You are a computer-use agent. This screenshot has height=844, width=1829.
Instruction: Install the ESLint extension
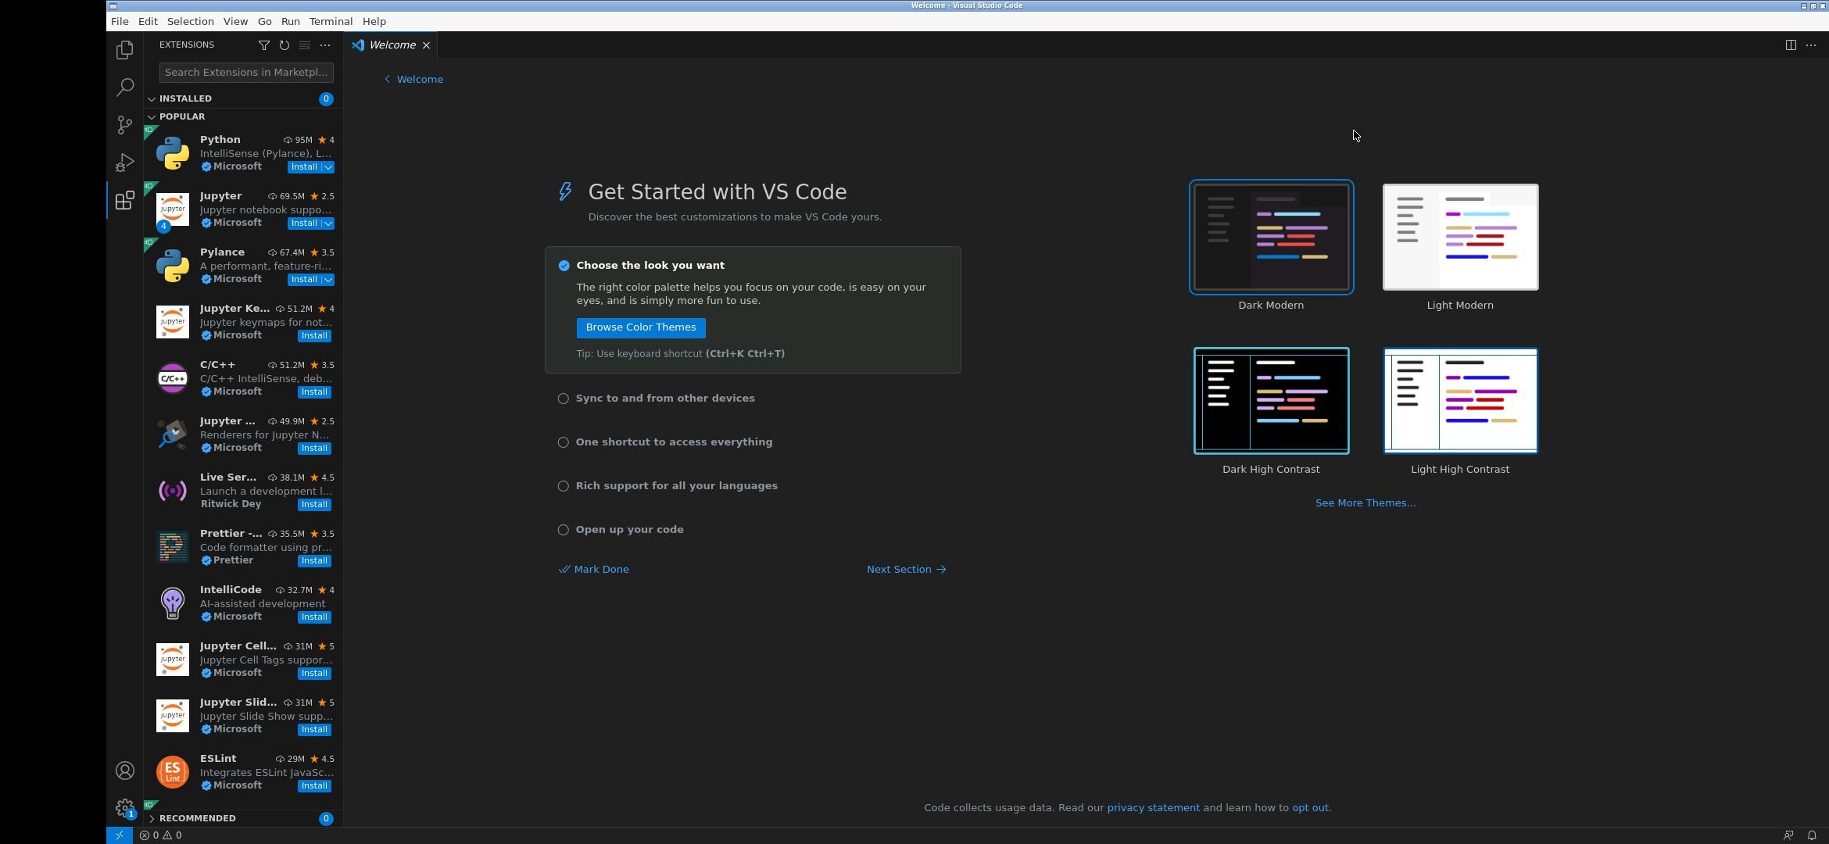tap(314, 786)
